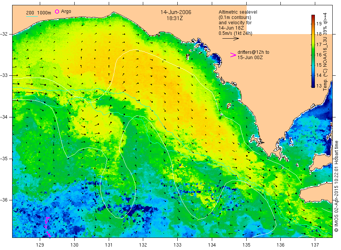Click the temperature color bar scale
Viewport: 341px width, 250px height.
pyautogui.click(x=313, y=51)
